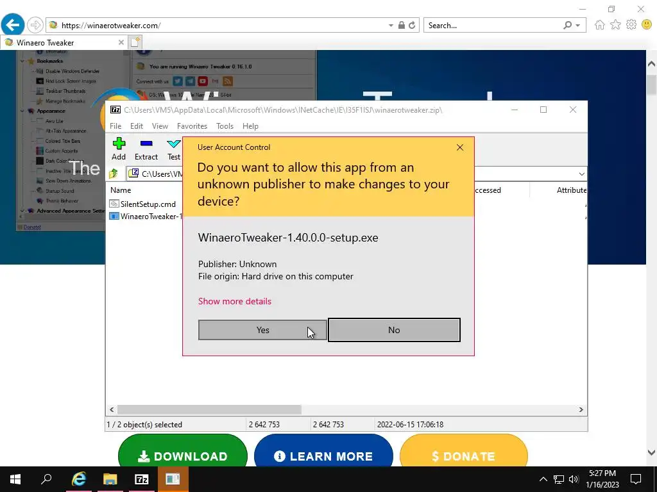Click the File Explorer taskbar icon
The height and width of the screenshot is (492, 657).
(x=110, y=479)
